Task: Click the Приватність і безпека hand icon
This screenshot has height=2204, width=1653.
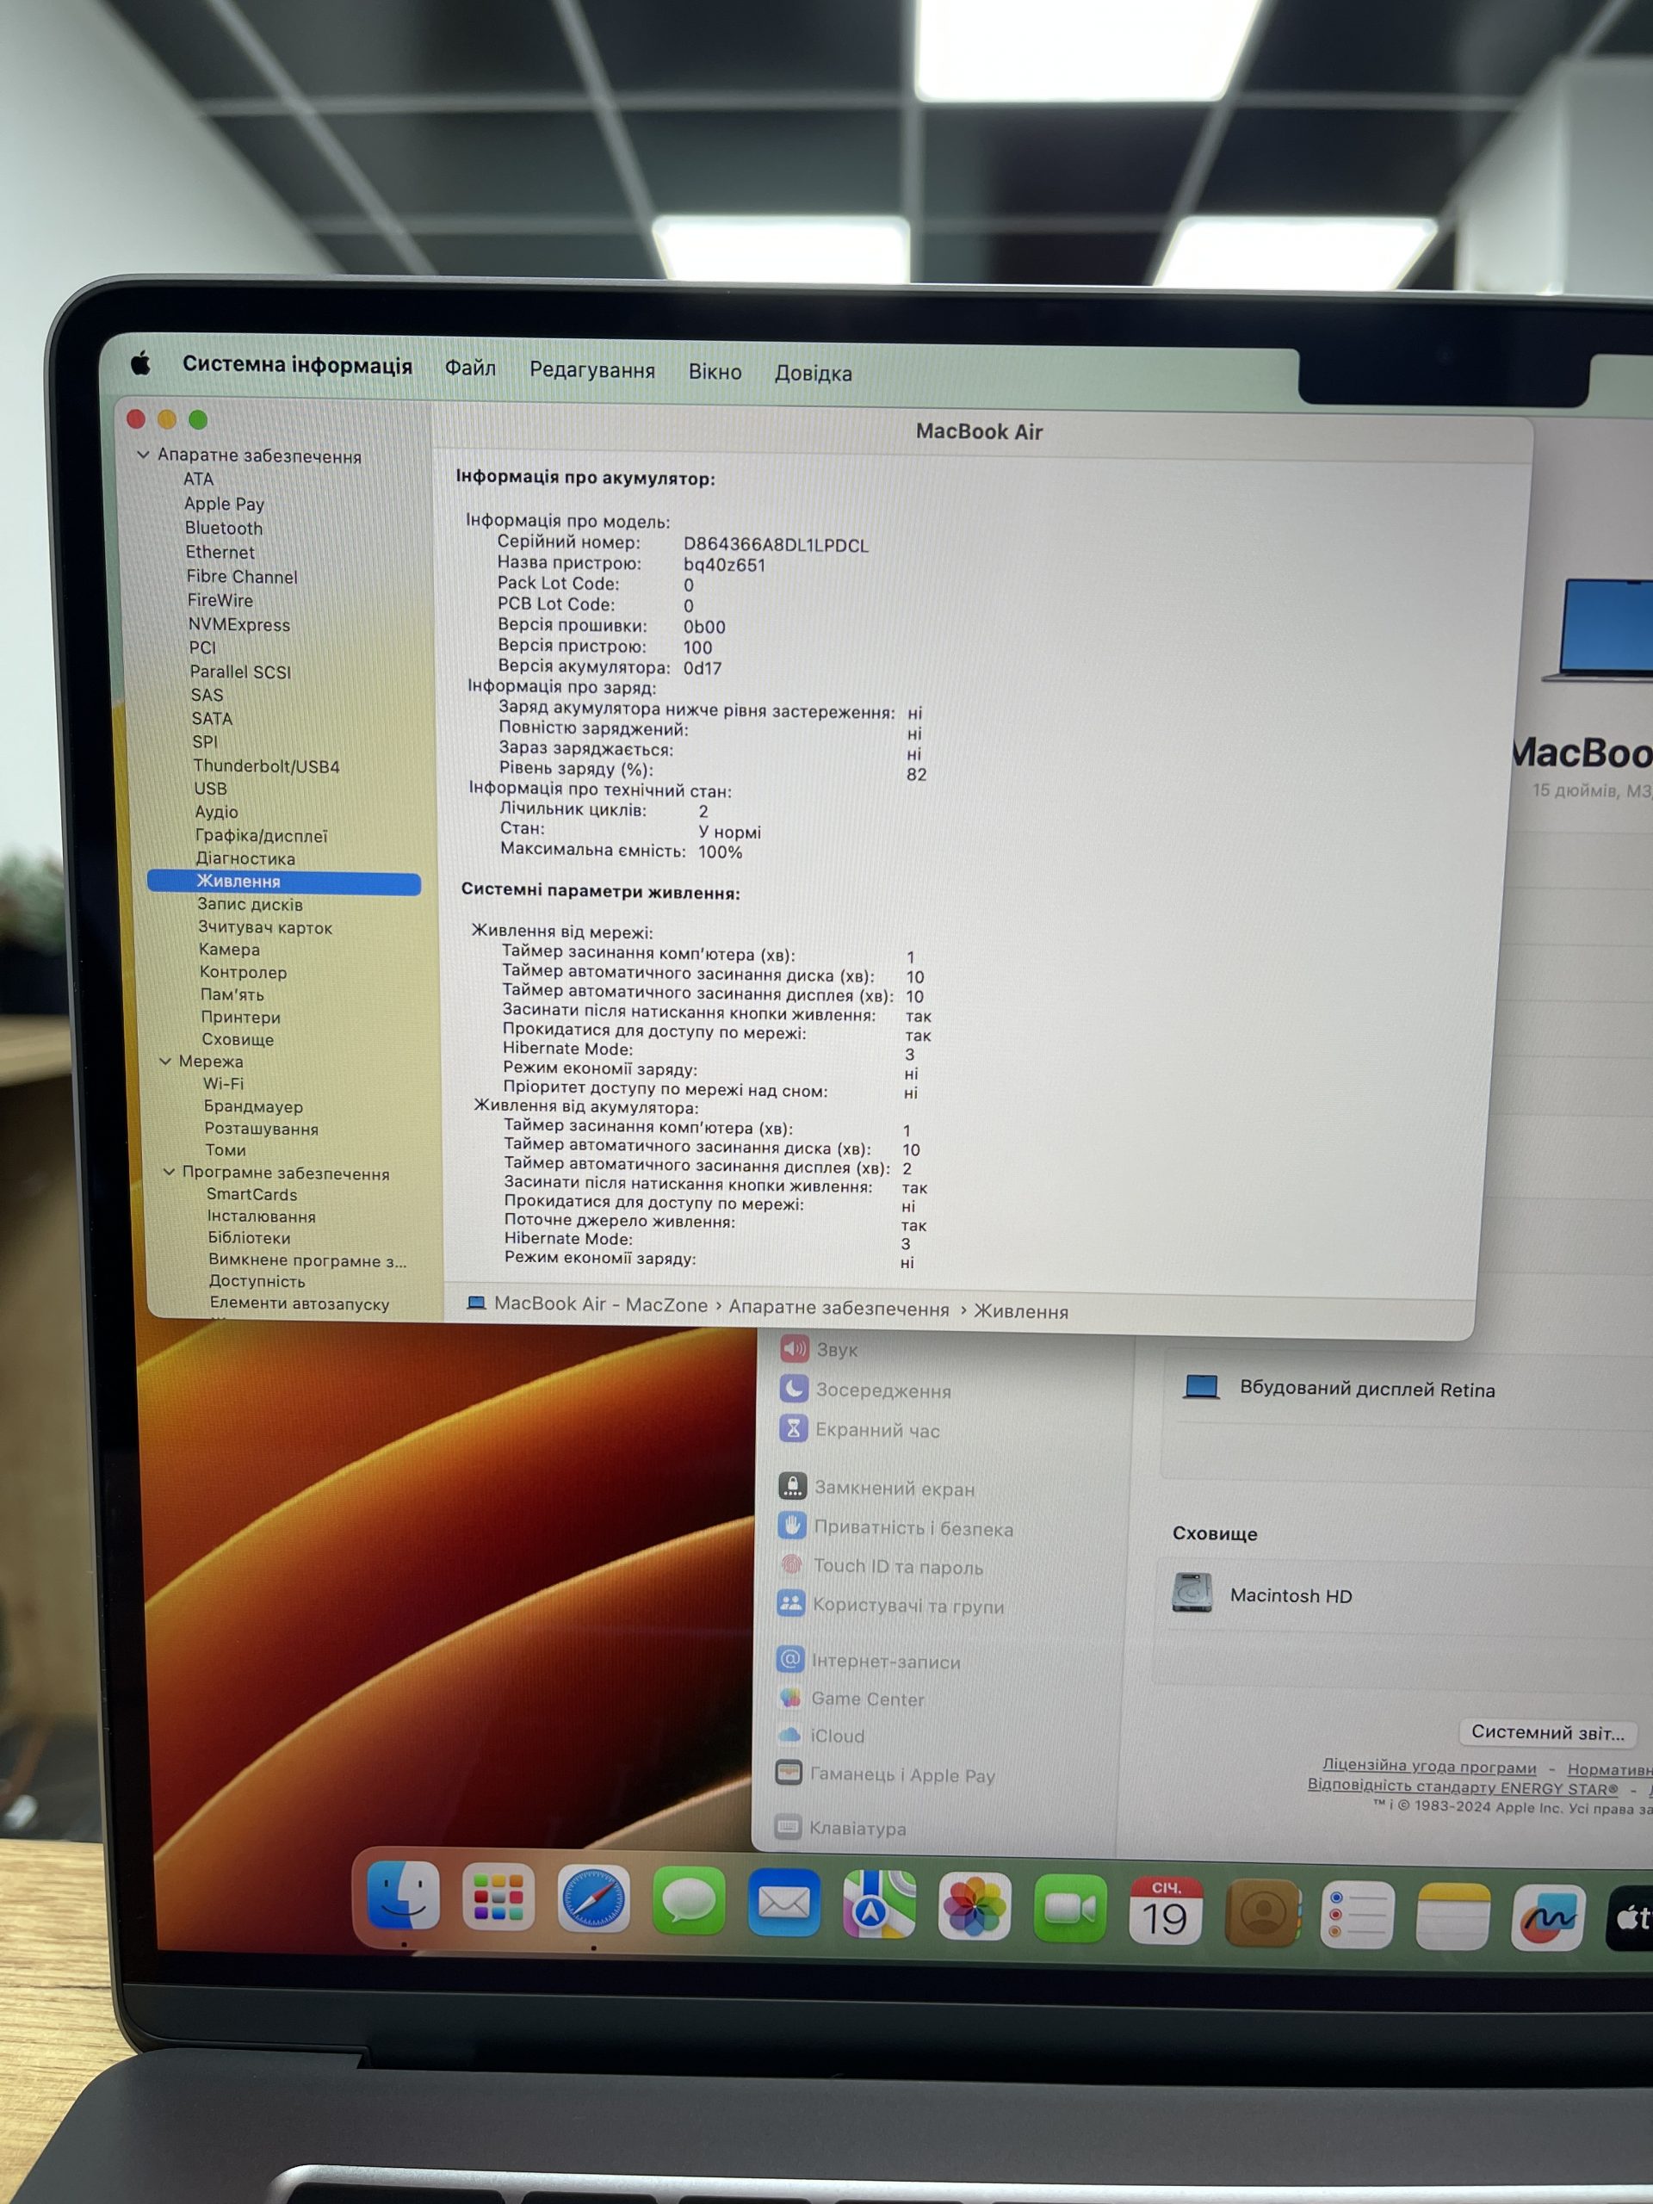Action: (x=792, y=1526)
